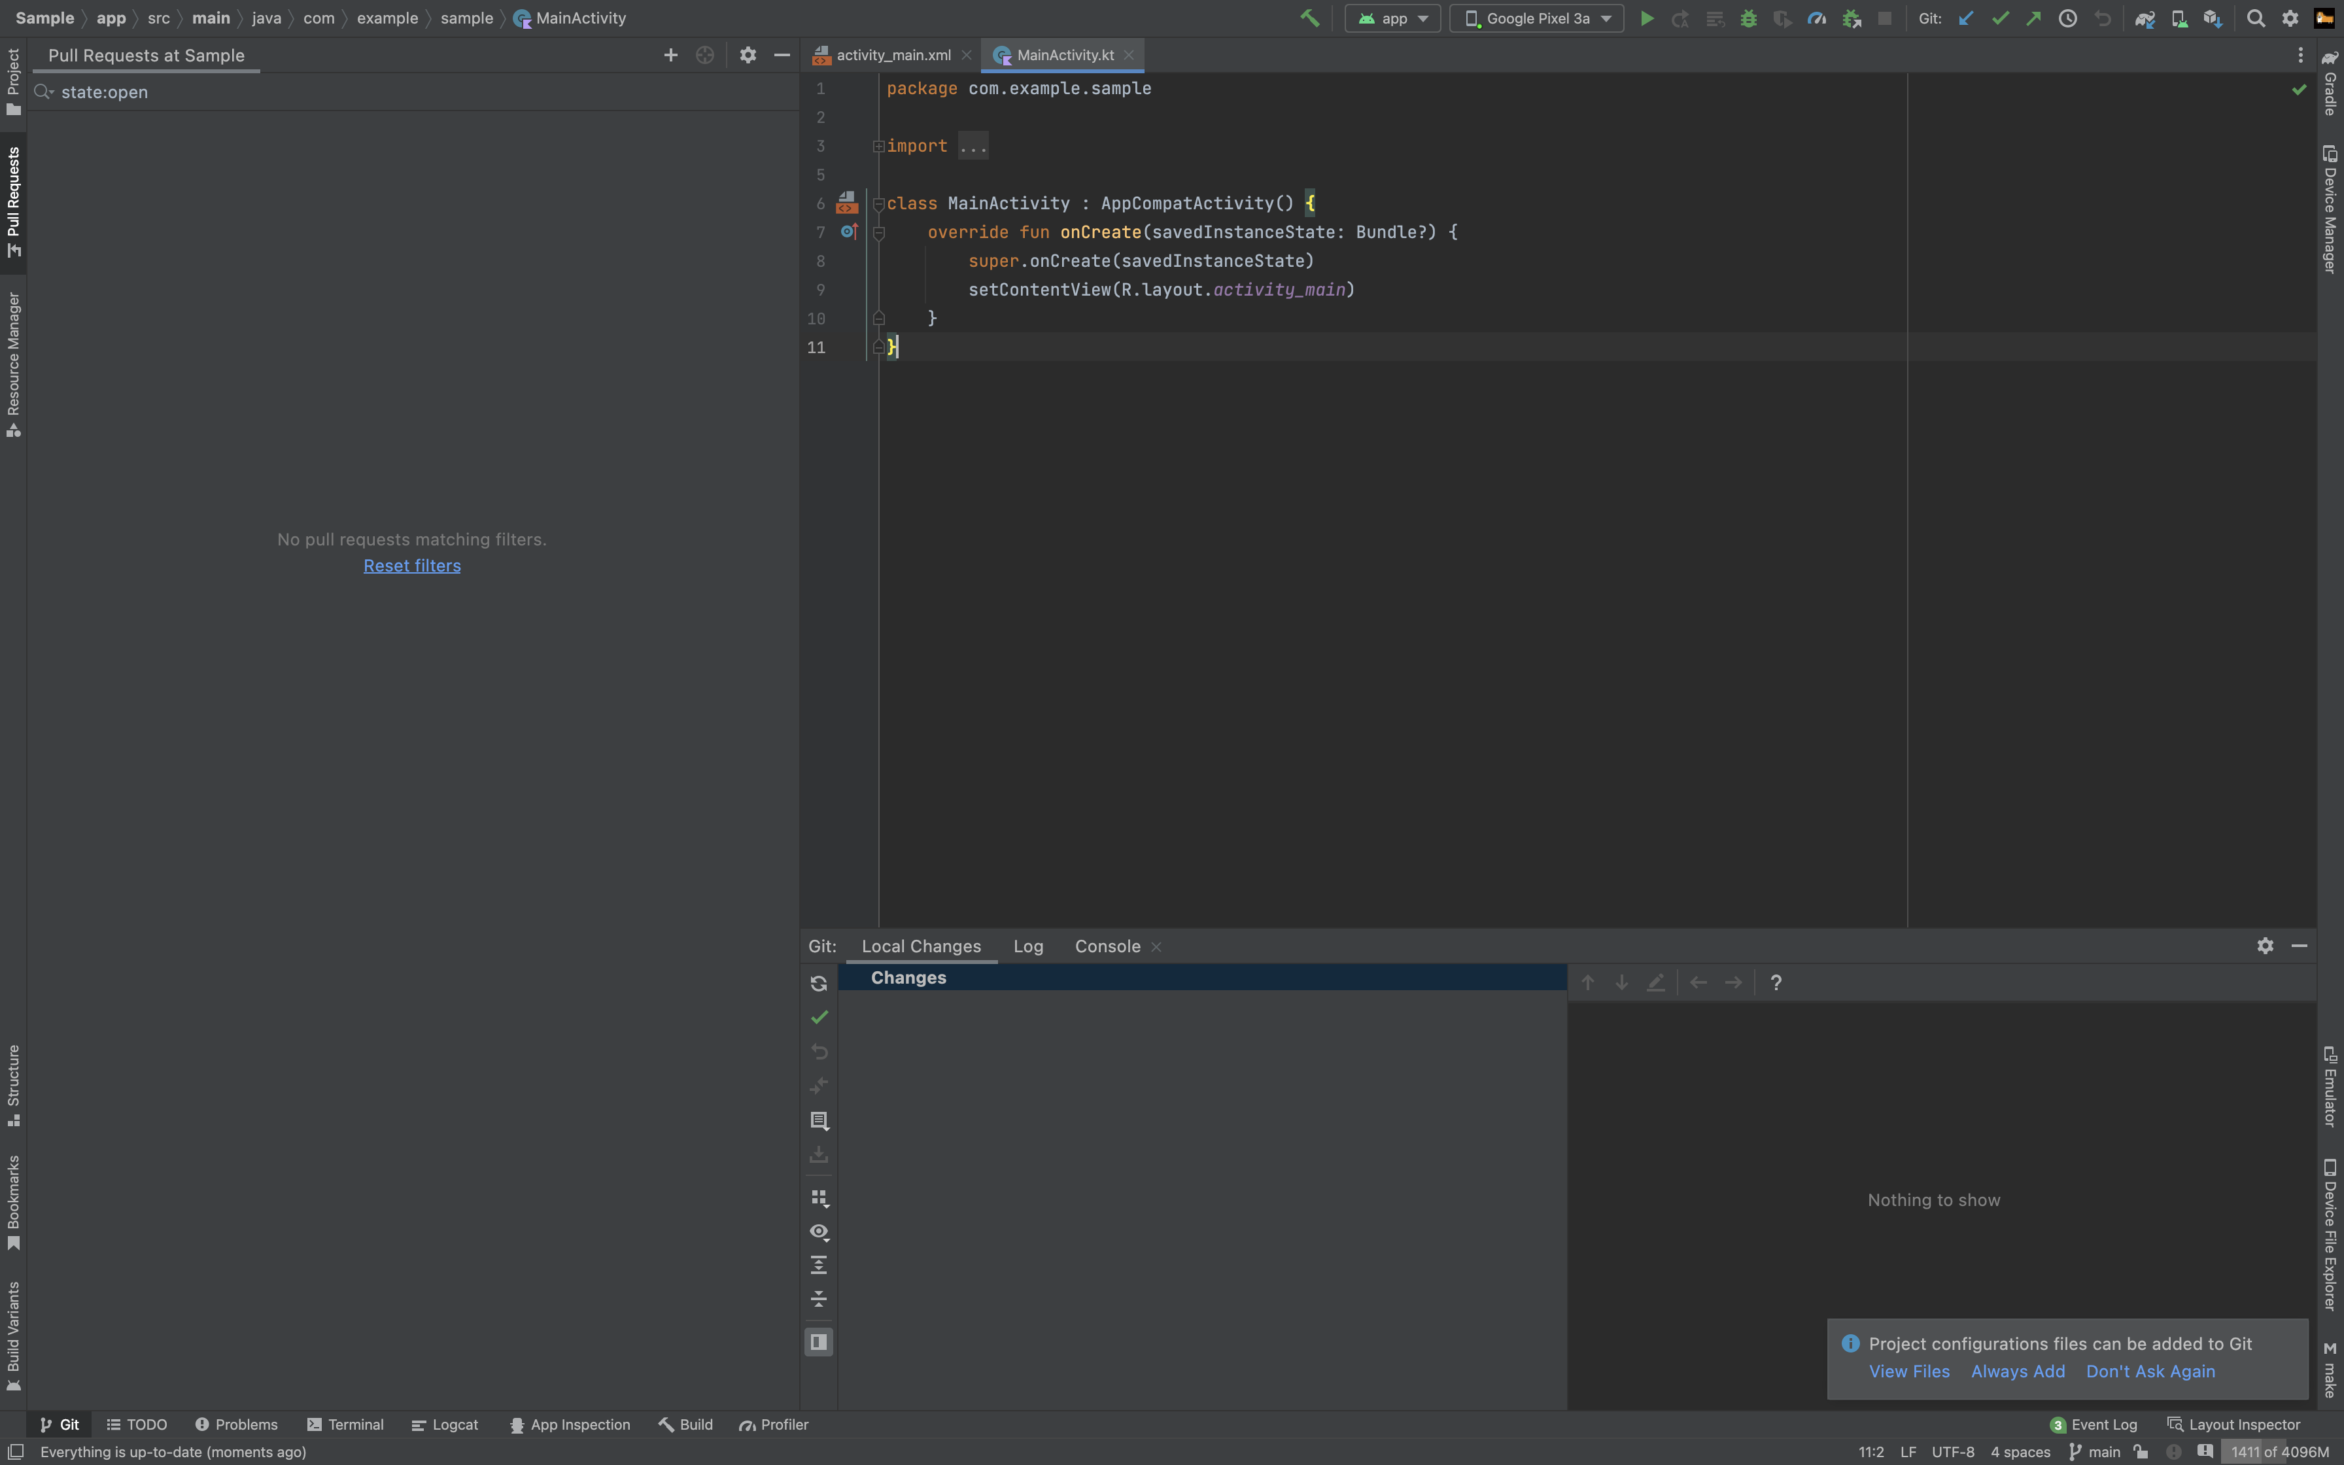The image size is (2344, 1465).
Task: Click the Debug app bug icon
Action: (1748, 18)
